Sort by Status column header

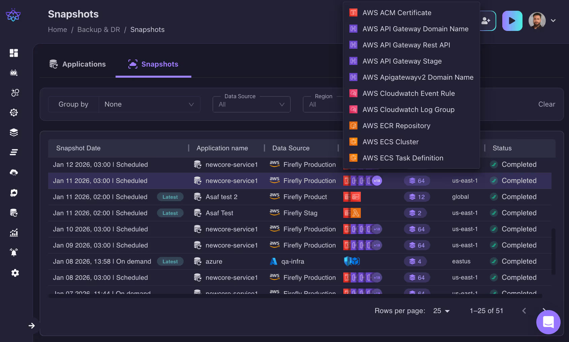502,148
